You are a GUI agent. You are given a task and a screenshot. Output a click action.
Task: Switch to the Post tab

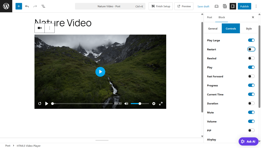(210, 17)
